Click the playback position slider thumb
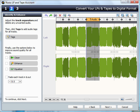The width and height of the screenshot is (140, 112). pyautogui.click(x=87, y=99)
